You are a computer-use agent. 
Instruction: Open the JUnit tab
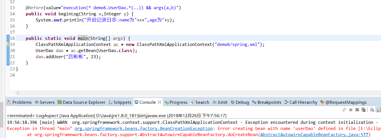click(220, 102)
